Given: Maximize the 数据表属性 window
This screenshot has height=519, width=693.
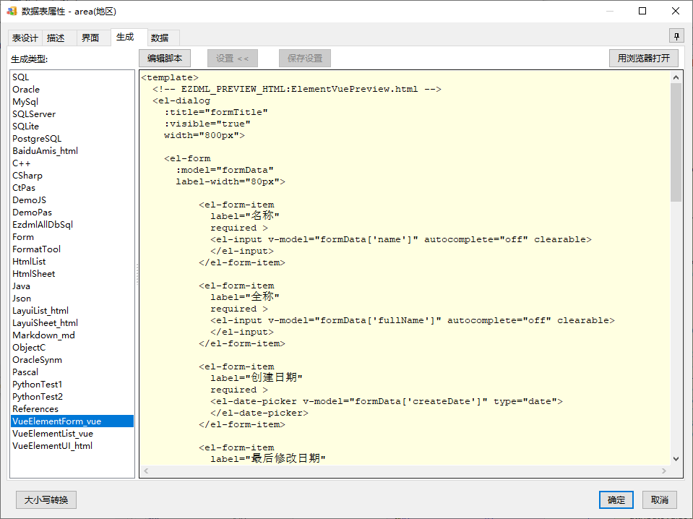Looking at the screenshot, I should point(642,11).
